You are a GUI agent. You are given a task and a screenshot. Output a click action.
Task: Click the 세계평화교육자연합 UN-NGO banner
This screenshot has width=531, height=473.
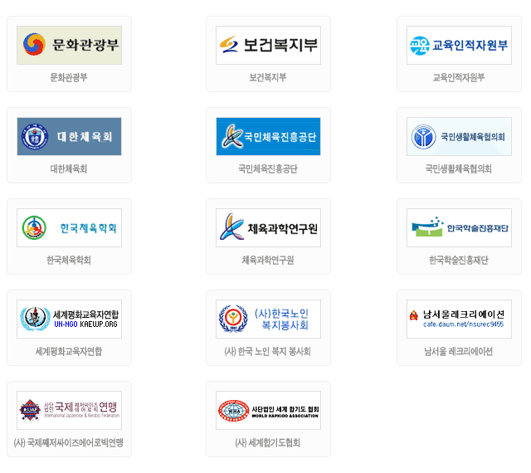[69, 319]
